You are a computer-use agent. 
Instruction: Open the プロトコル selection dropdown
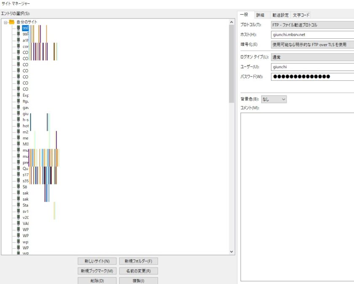pyautogui.click(x=312, y=25)
